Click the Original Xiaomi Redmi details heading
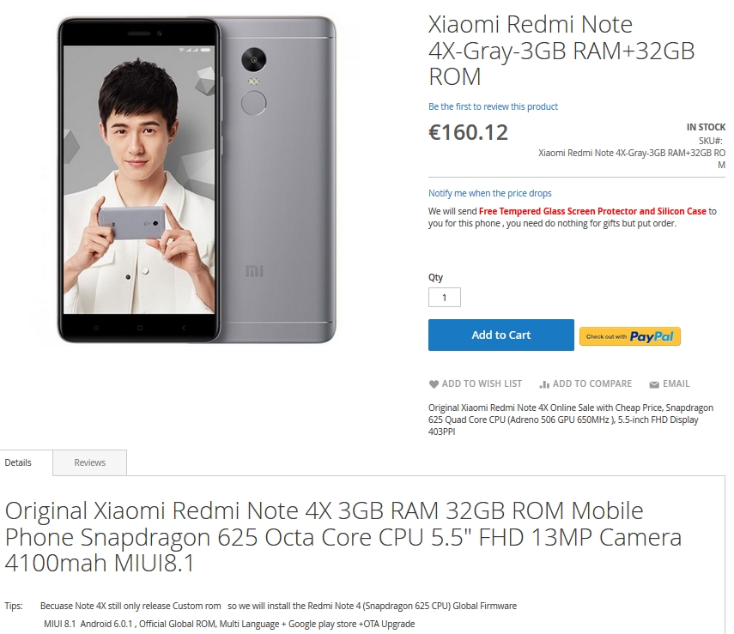The image size is (734, 634). [343, 536]
